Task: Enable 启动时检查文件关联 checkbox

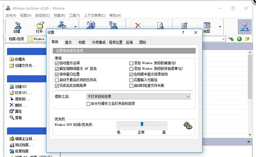Action: point(131,86)
